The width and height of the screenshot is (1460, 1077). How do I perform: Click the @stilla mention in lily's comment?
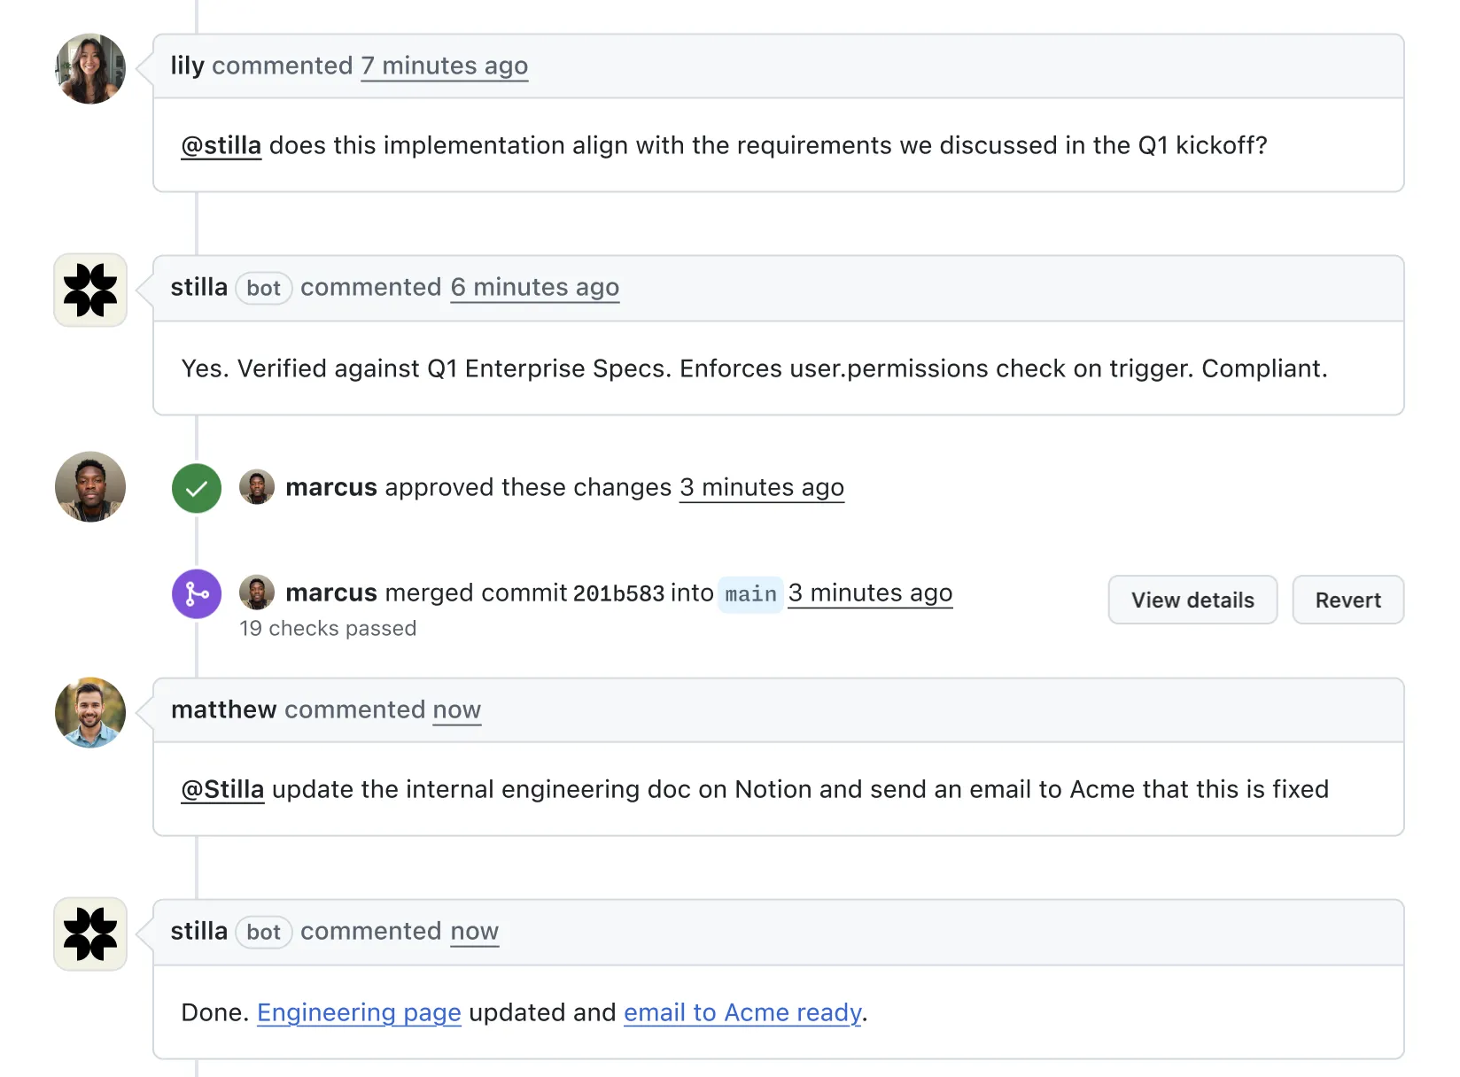click(221, 145)
